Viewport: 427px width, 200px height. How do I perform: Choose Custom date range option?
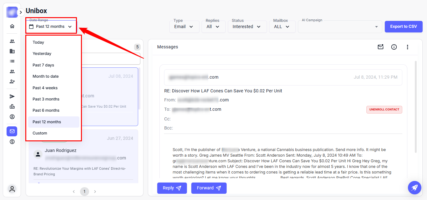click(x=40, y=133)
